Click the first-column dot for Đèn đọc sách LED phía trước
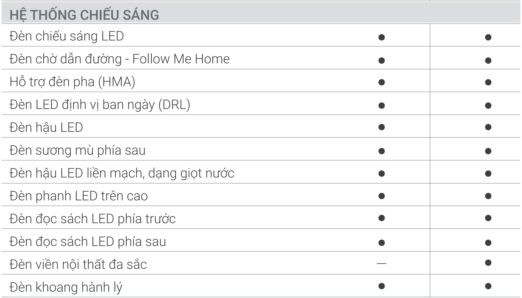The image size is (522, 298). pos(381,218)
